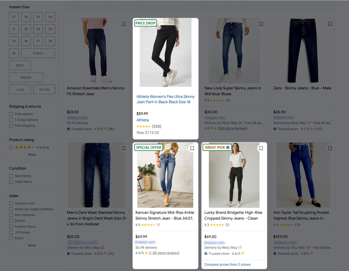Choose inseam size 30
349x271 pixels.
coord(50,17)
